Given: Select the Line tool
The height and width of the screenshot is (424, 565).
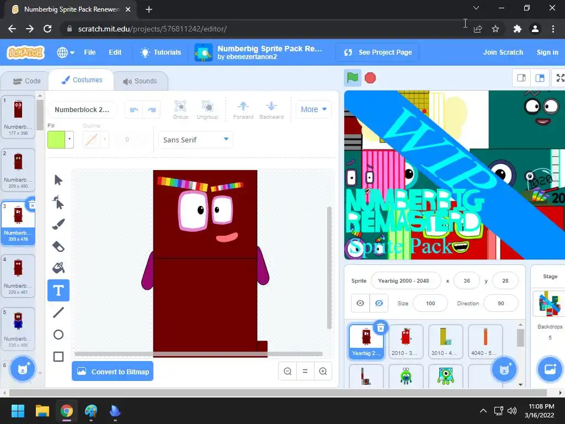Looking at the screenshot, I should (58, 312).
